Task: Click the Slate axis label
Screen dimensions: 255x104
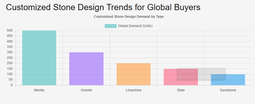Action: [x=181, y=90]
